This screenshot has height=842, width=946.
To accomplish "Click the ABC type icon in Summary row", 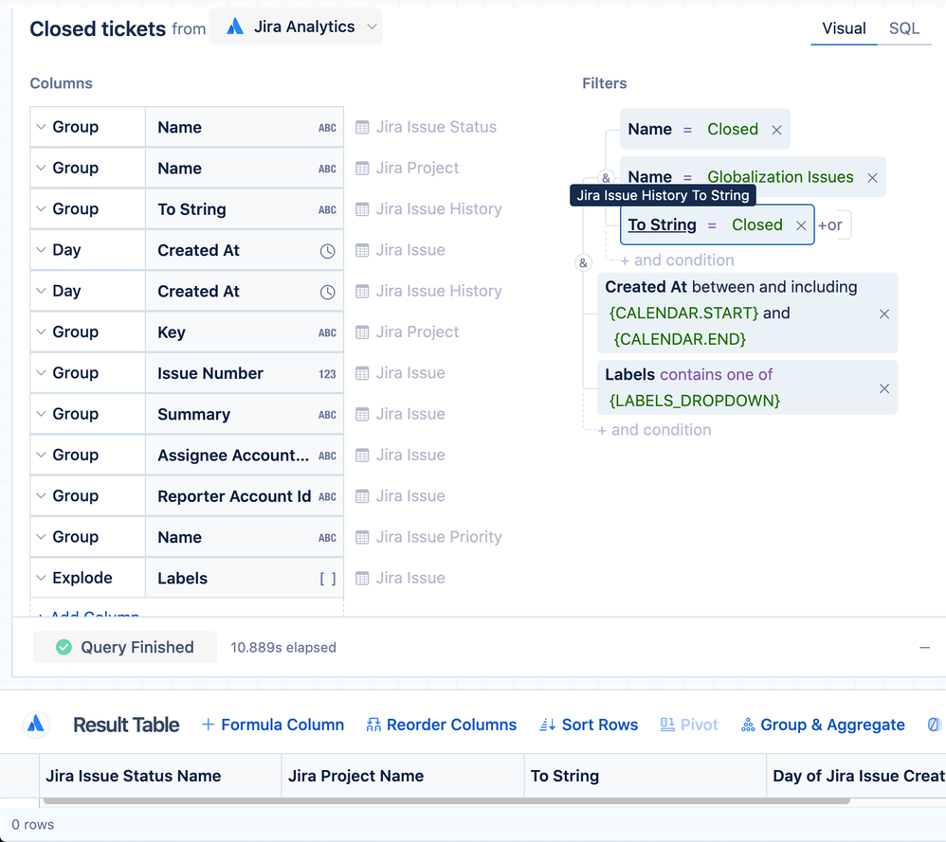I will coord(327,415).
